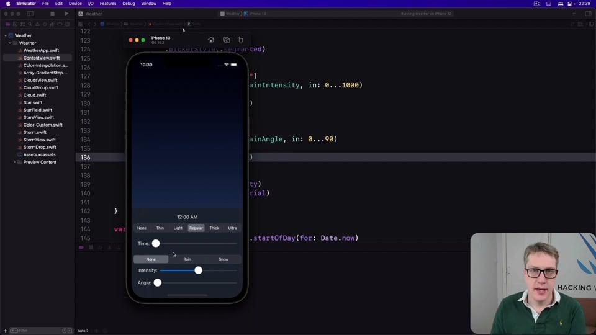The image size is (596, 335).
Task: Open the Device menu
Action: pos(75,4)
